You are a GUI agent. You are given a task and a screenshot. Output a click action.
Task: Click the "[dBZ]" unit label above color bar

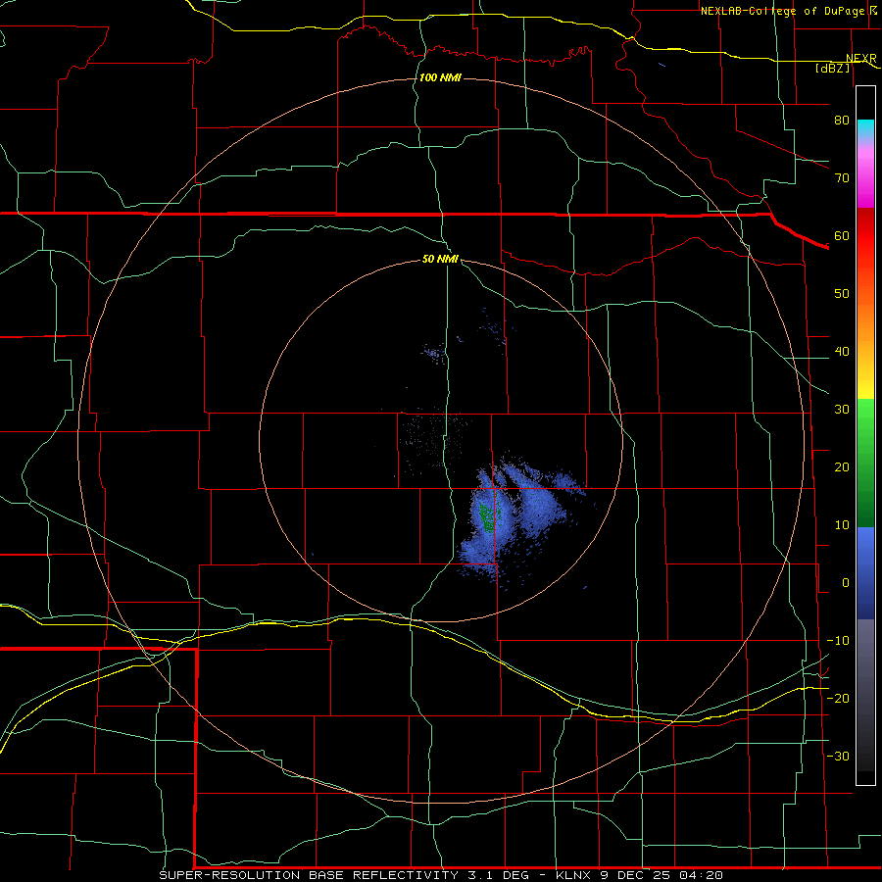832,69
